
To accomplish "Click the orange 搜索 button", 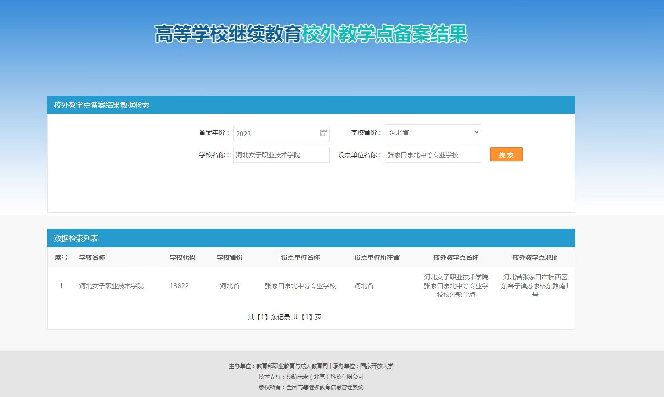I will [506, 154].
